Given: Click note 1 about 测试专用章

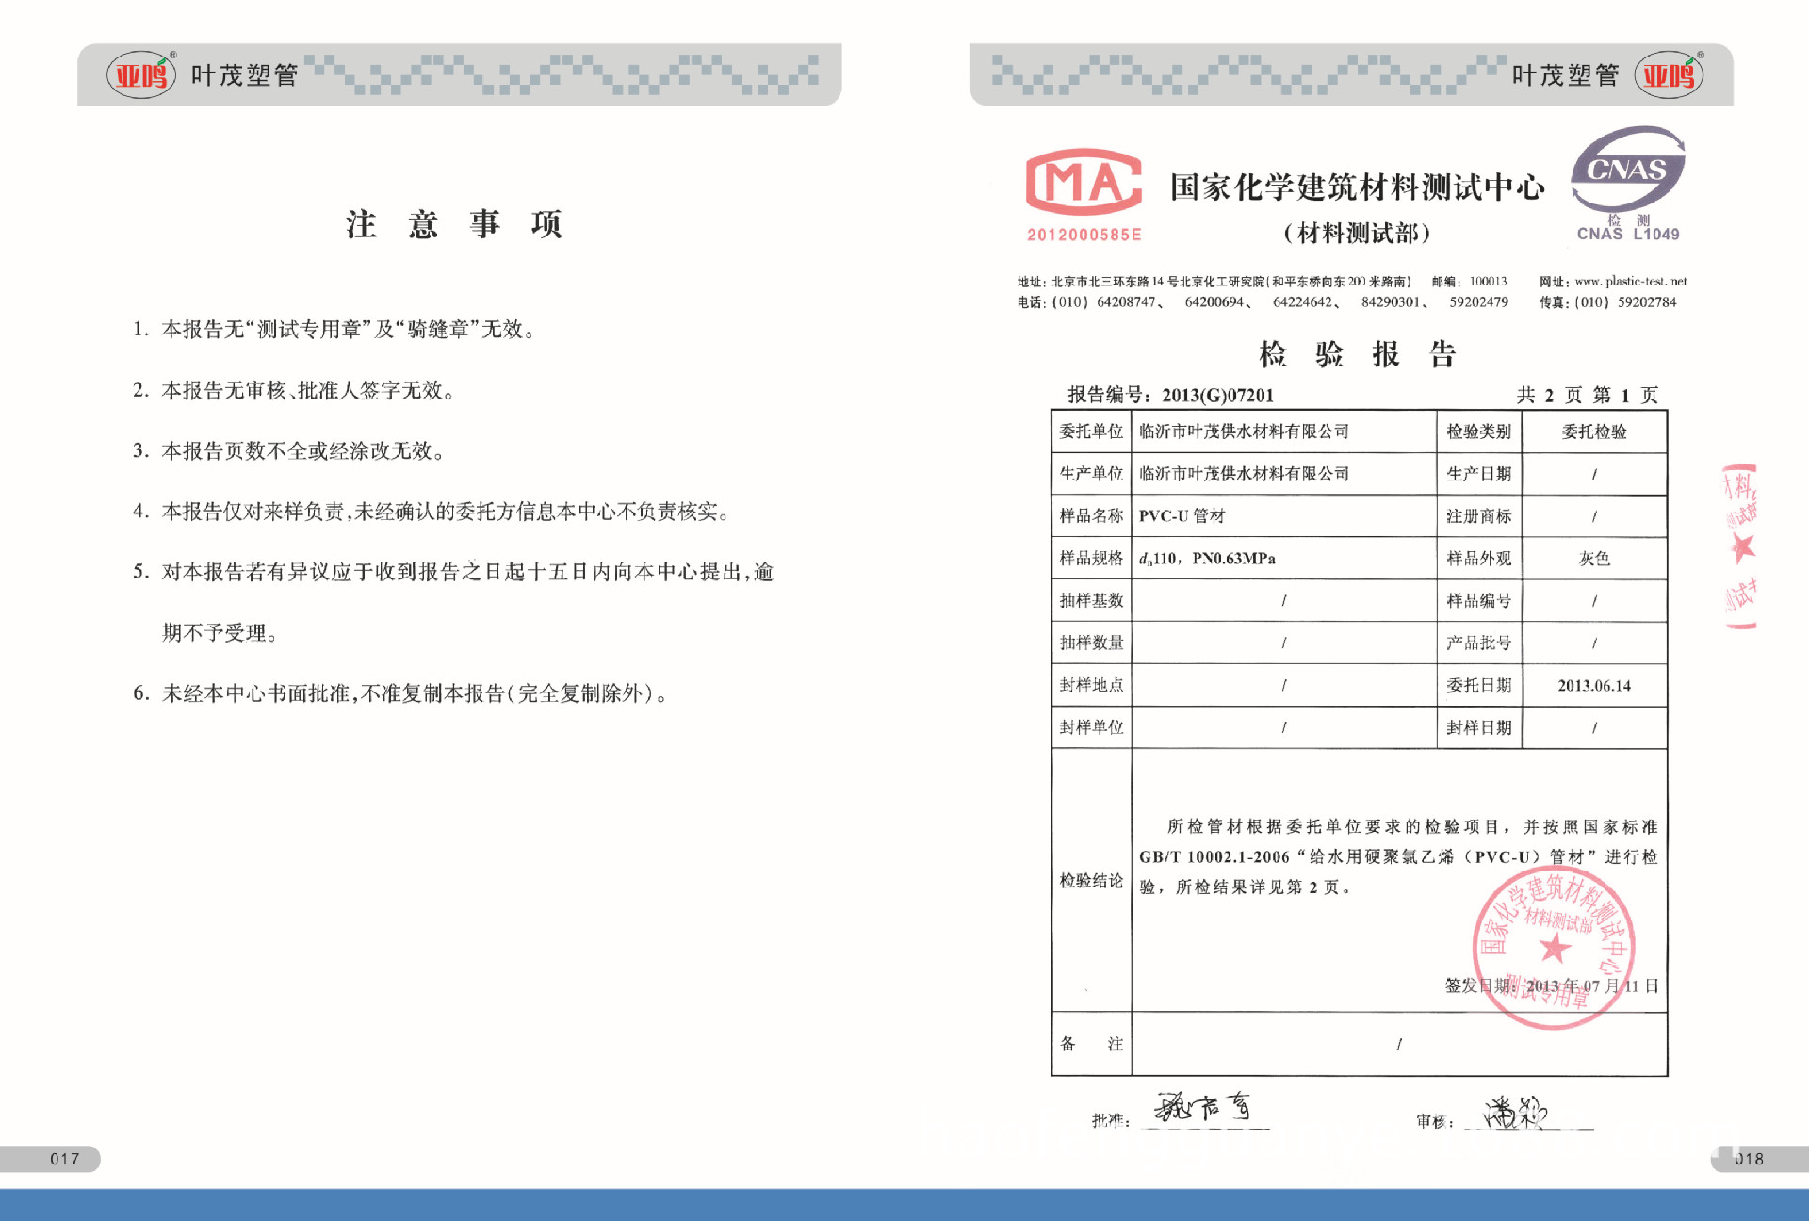Looking at the screenshot, I should (334, 329).
